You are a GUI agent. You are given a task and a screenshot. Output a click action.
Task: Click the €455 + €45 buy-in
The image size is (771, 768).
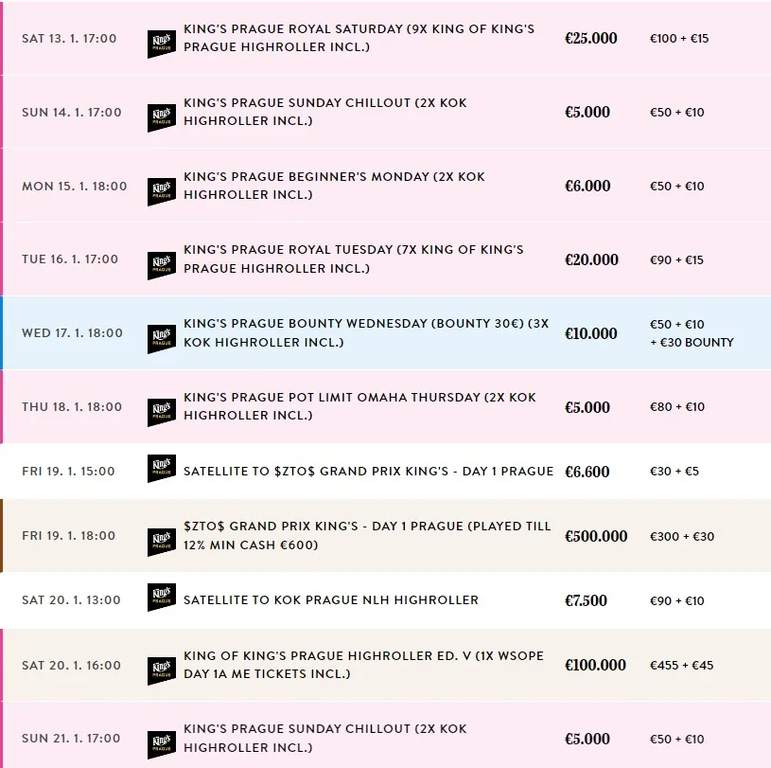click(682, 666)
